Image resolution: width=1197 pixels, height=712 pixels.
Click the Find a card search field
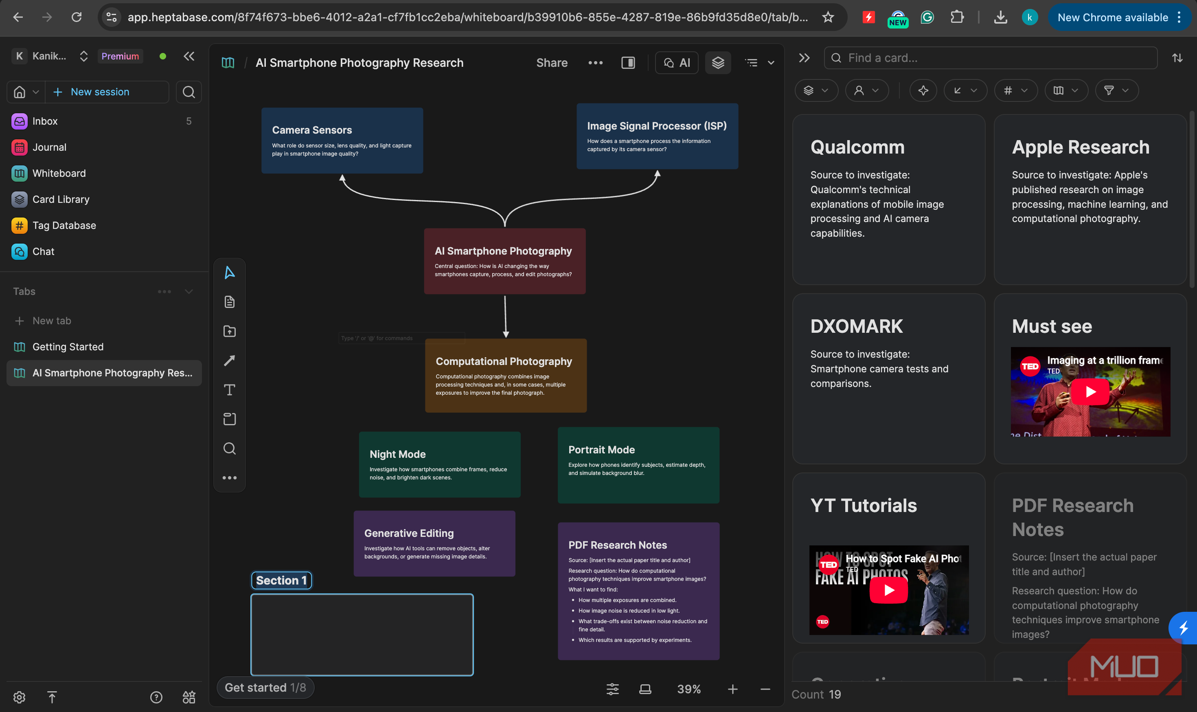pyautogui.click(x=990, y=58)
